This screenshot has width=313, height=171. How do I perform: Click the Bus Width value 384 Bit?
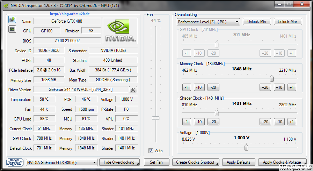tap(113, 70)
